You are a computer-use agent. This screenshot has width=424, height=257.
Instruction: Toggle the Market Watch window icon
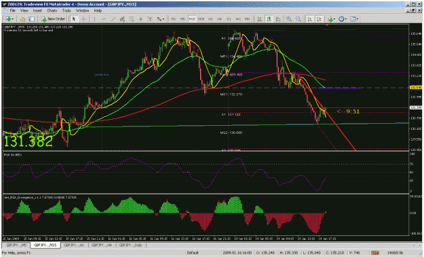click(x=32, y=19)
